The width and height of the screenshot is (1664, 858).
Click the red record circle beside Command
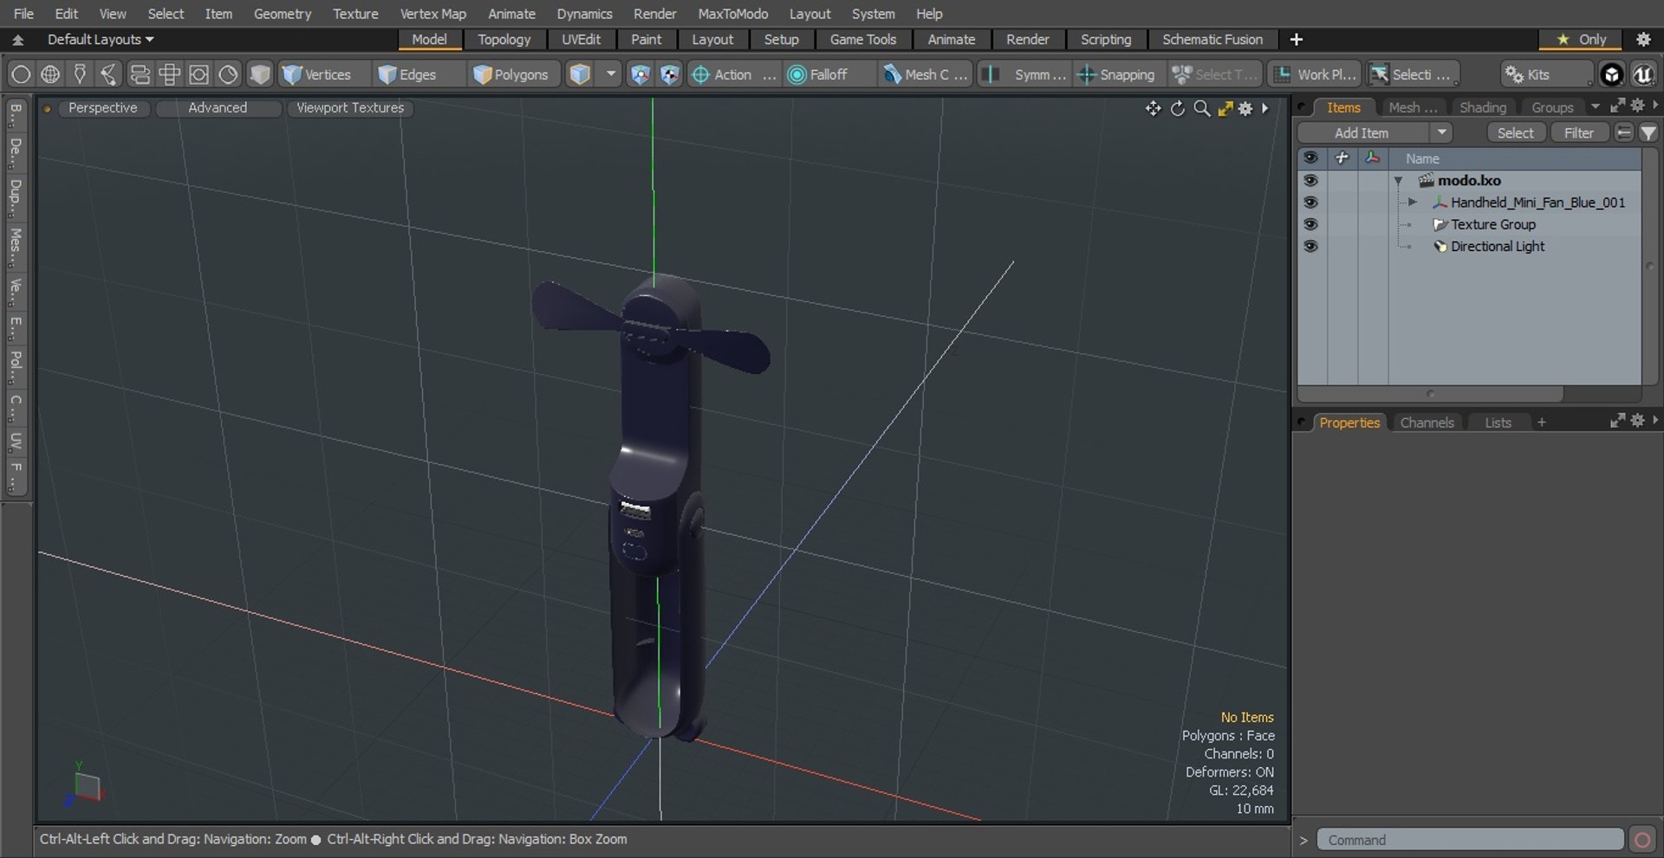click(x=1641, y=840)
